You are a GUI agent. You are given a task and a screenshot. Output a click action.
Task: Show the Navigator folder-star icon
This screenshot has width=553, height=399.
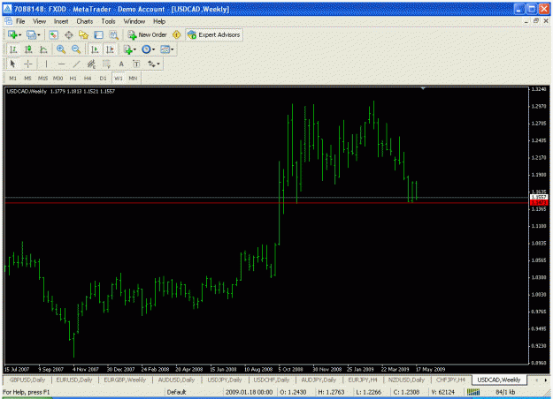click(83, 34)
